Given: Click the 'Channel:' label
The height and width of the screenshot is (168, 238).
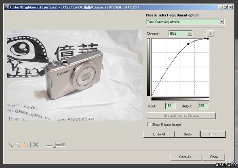Looking at the screenshot, I should (153, 34).
